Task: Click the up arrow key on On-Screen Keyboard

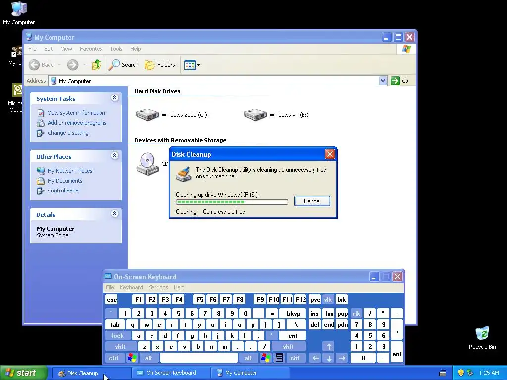Action: (x=329, y=347)
